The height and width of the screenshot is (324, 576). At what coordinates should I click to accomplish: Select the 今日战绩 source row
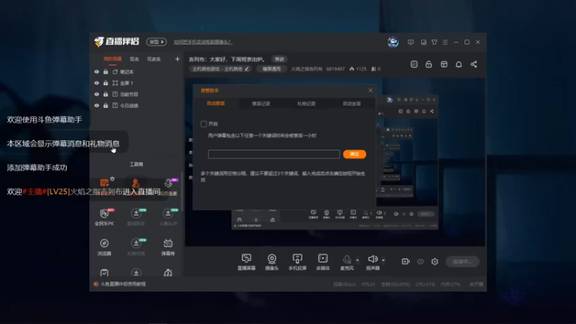(x=136, y=105)
